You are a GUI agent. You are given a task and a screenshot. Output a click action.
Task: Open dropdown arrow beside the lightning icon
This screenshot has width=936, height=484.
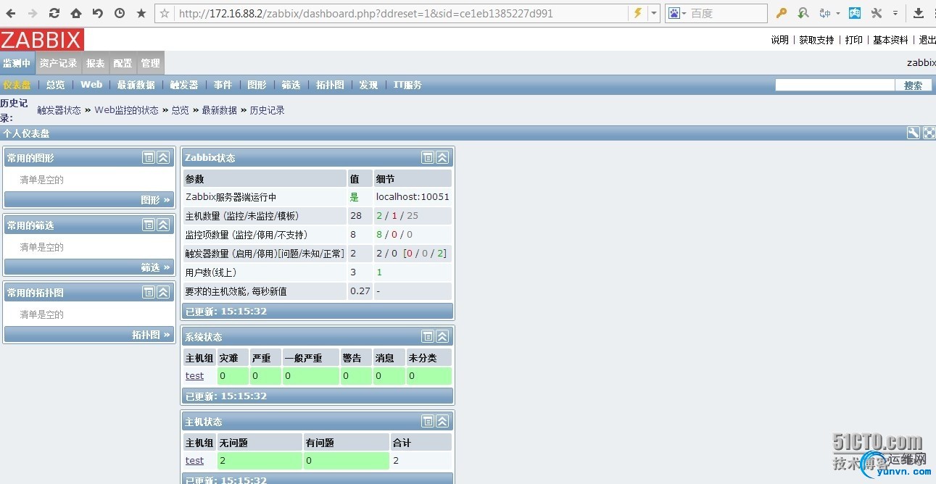654,14
